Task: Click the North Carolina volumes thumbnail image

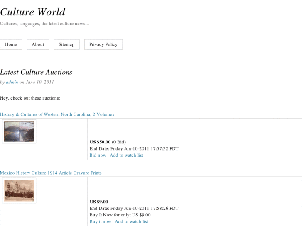Action: point(19,131)
